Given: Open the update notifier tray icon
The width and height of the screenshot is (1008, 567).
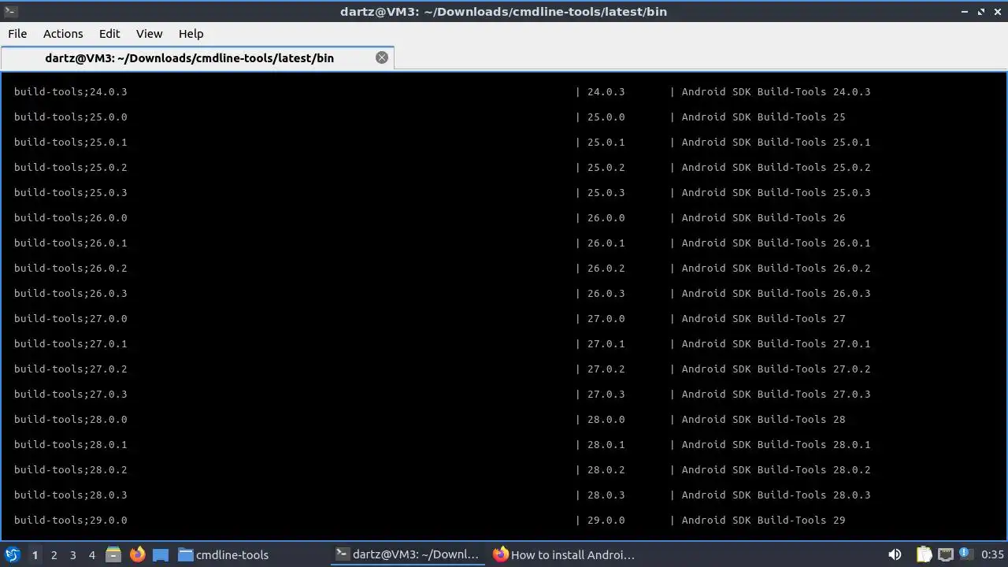Looking at the screenshot, I should pyautogui.click(x=965, y=555).
